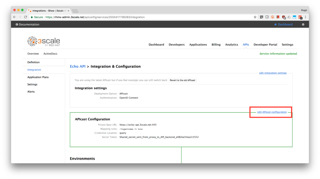Click Revert to the old APIcast button
This screenshot has height=179, width=320.
pos(182,80)
